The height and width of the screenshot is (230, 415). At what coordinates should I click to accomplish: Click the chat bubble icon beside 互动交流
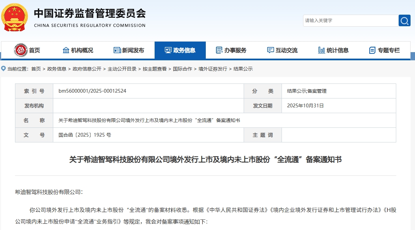coord(270,50)
